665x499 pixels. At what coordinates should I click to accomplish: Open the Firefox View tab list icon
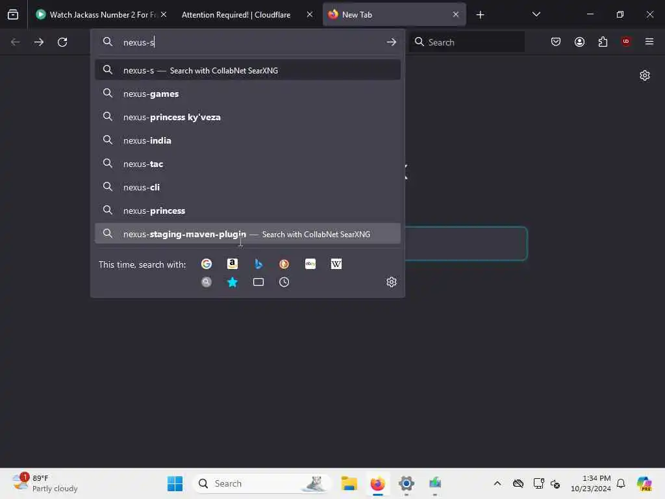pyautogui.click(x=13, y=14)
